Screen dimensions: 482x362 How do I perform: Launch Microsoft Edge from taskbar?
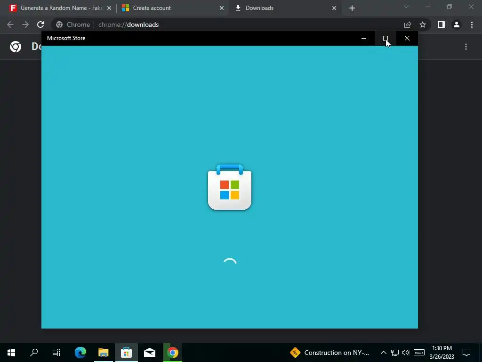pos(80,353)
